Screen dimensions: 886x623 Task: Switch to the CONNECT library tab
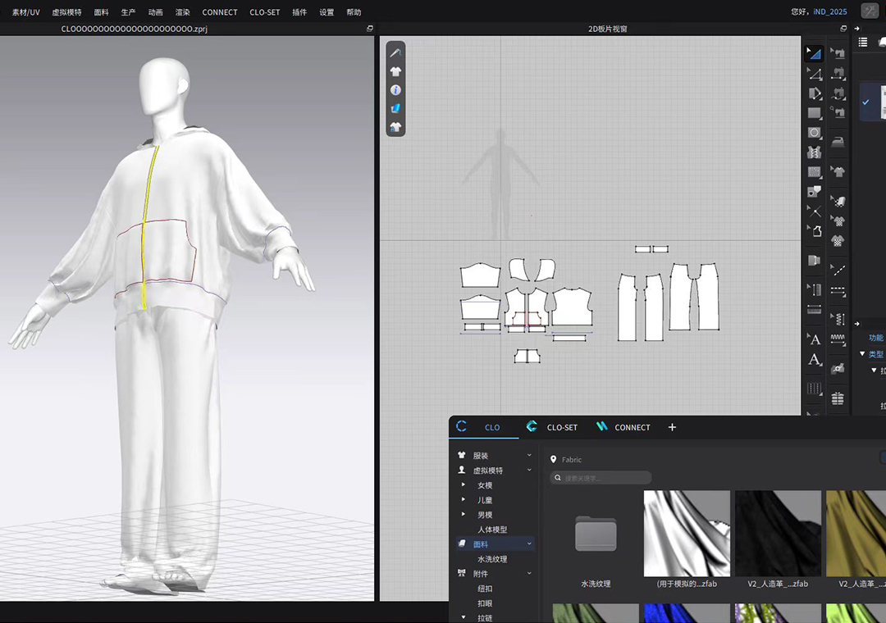pos(632,427)
